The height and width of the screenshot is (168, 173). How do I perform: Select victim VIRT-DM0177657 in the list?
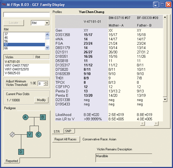pyautogui.click(x=17, y=66)
